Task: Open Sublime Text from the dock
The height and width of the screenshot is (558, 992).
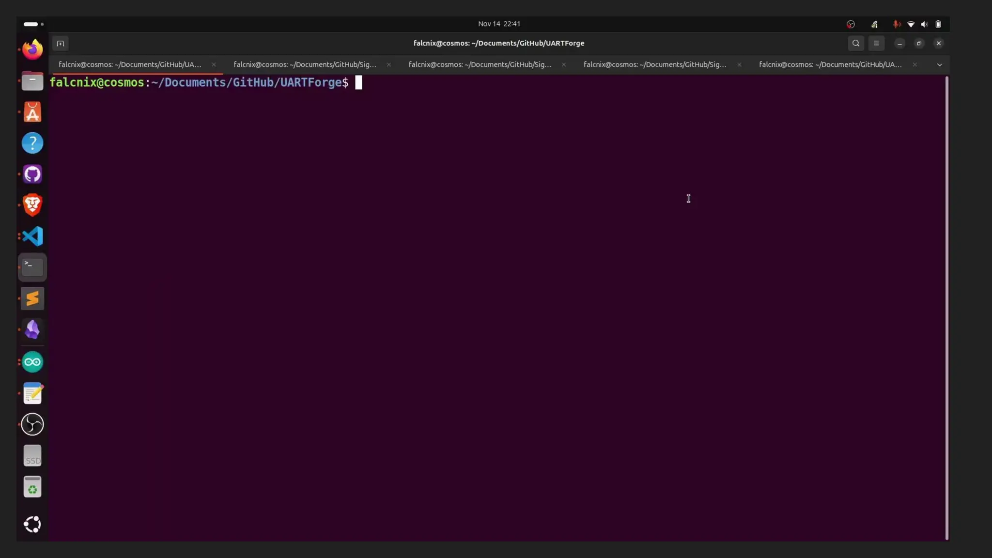Action: coord(32,299)
